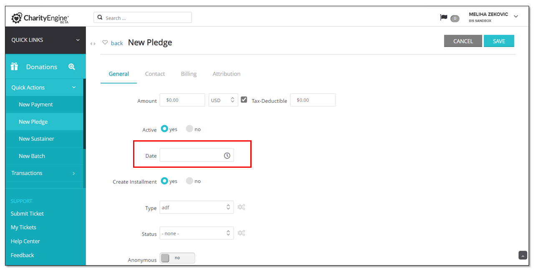Open the Type settings gears icon
The width and height of the screenshot is (534, 271).
[241, 207]
